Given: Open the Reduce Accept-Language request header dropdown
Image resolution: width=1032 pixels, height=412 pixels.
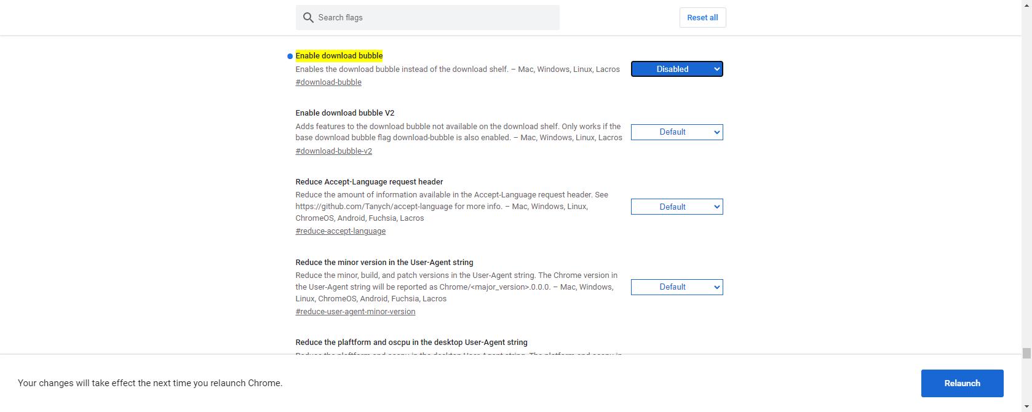Looking at the screenshot, I should [x=677, y=207].
